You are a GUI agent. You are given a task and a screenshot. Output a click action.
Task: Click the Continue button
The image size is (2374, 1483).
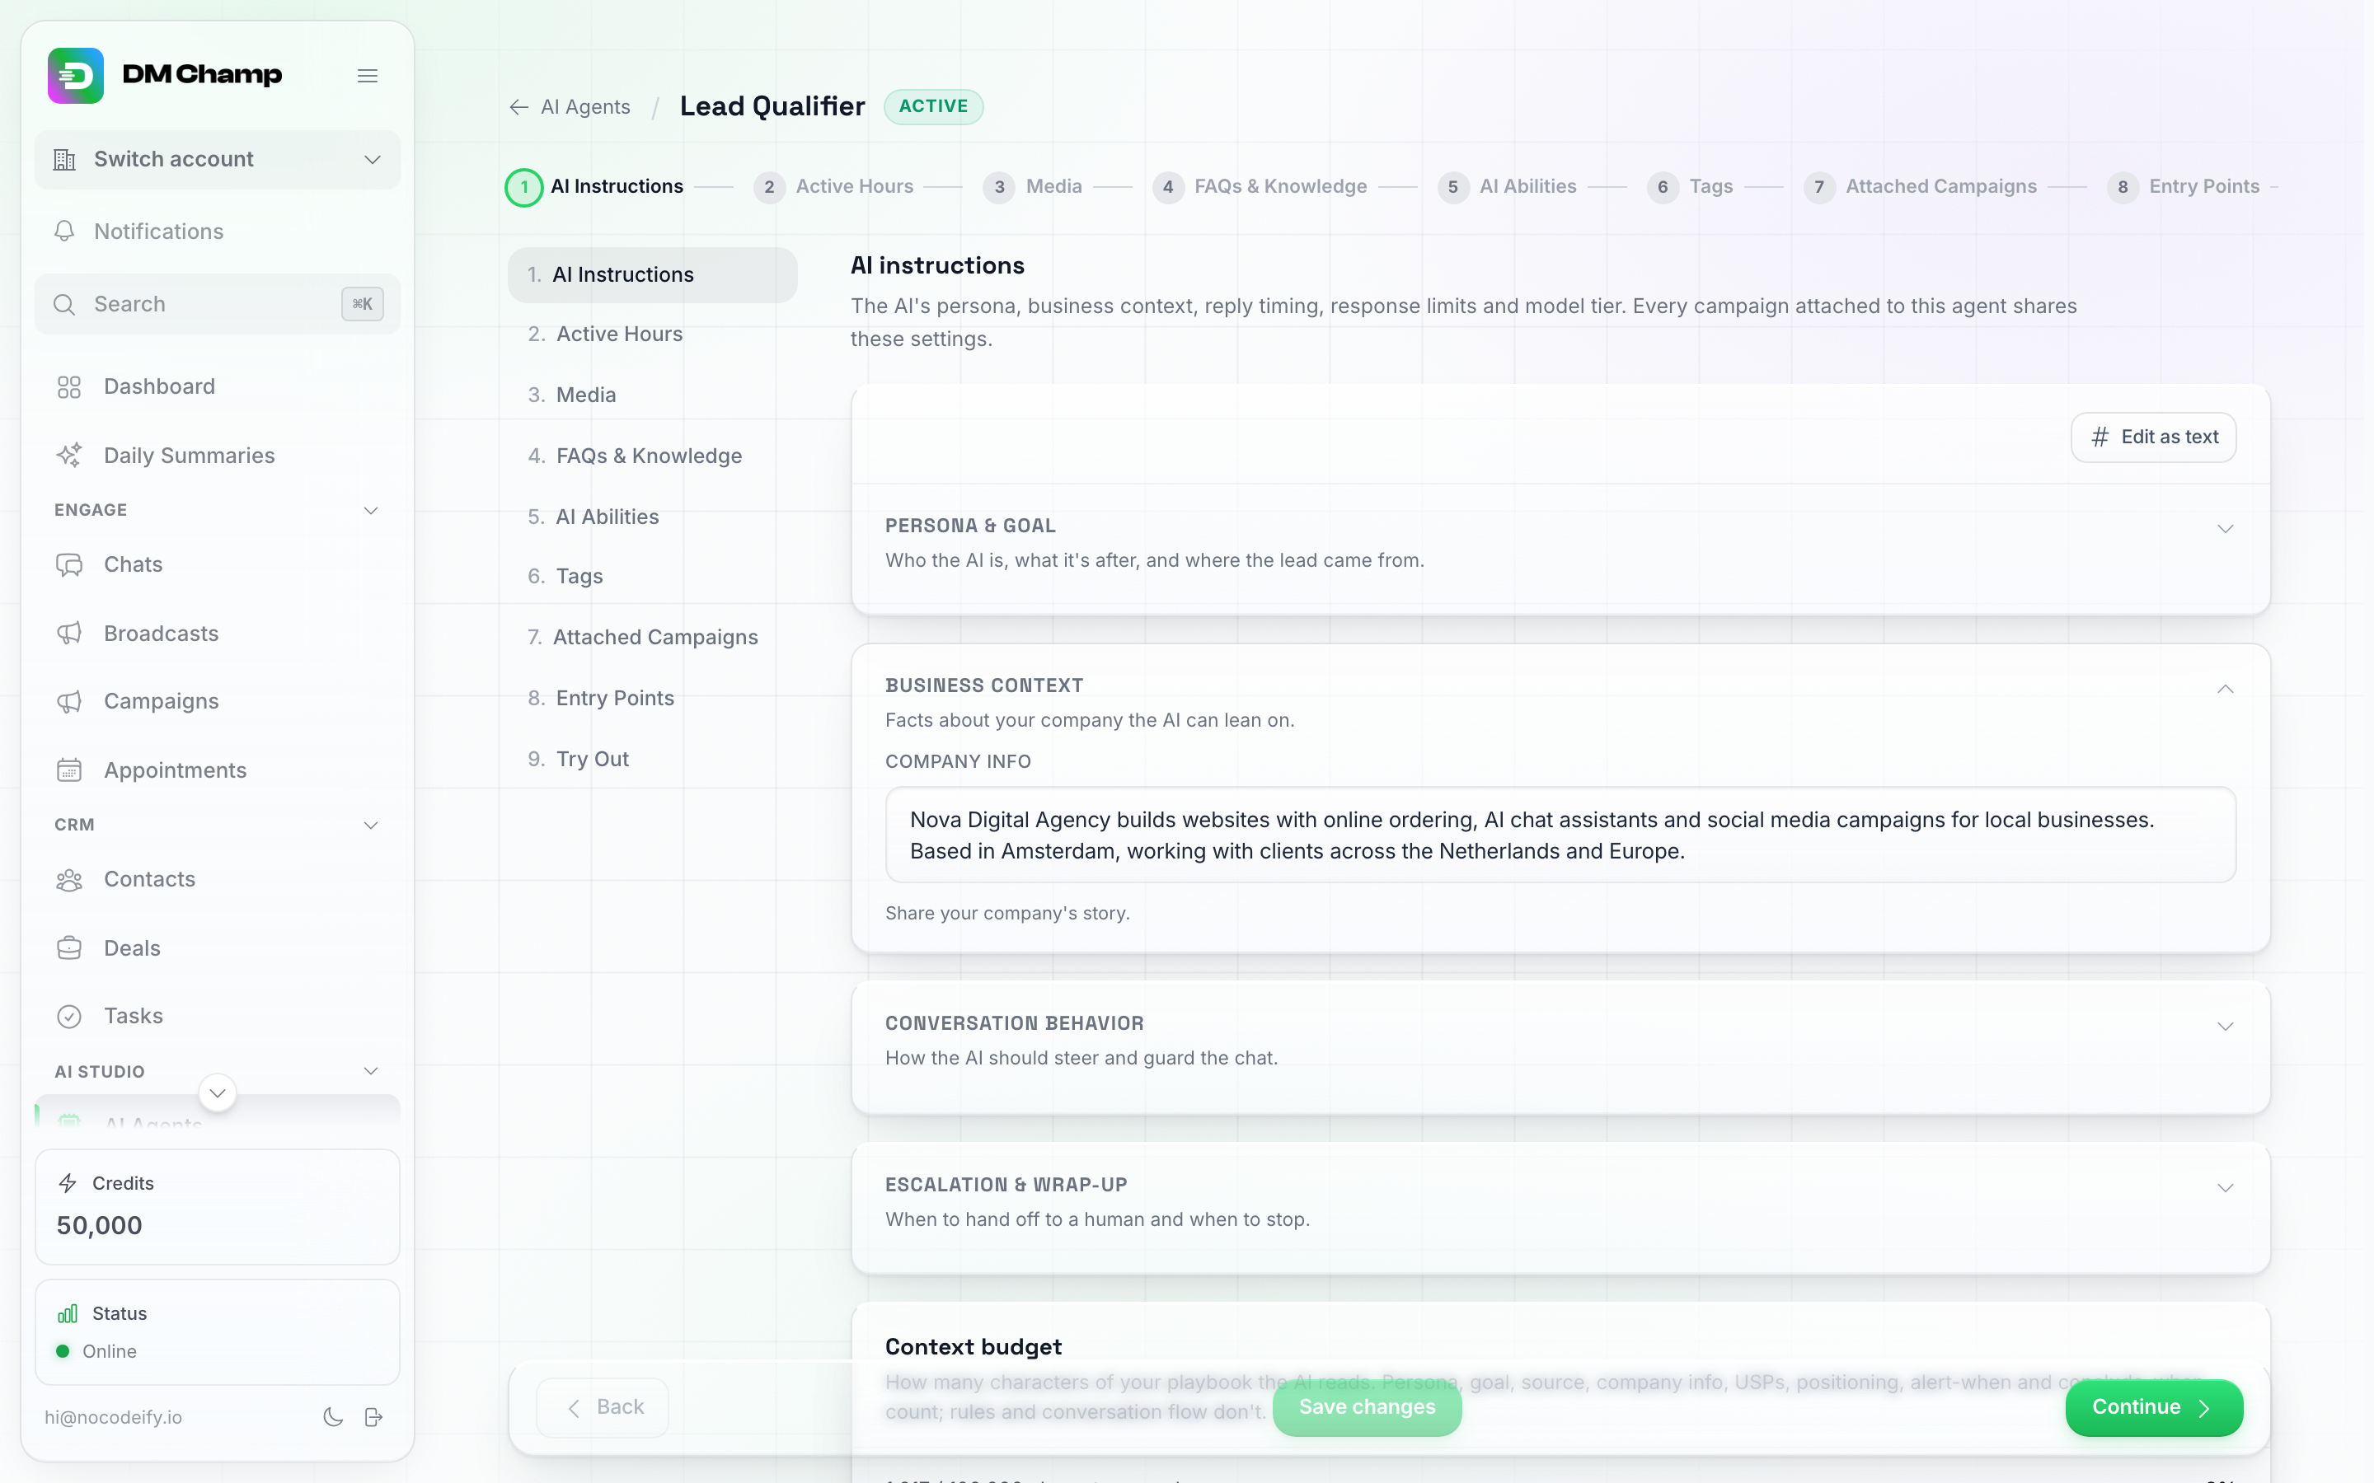click(2153, 1406)
